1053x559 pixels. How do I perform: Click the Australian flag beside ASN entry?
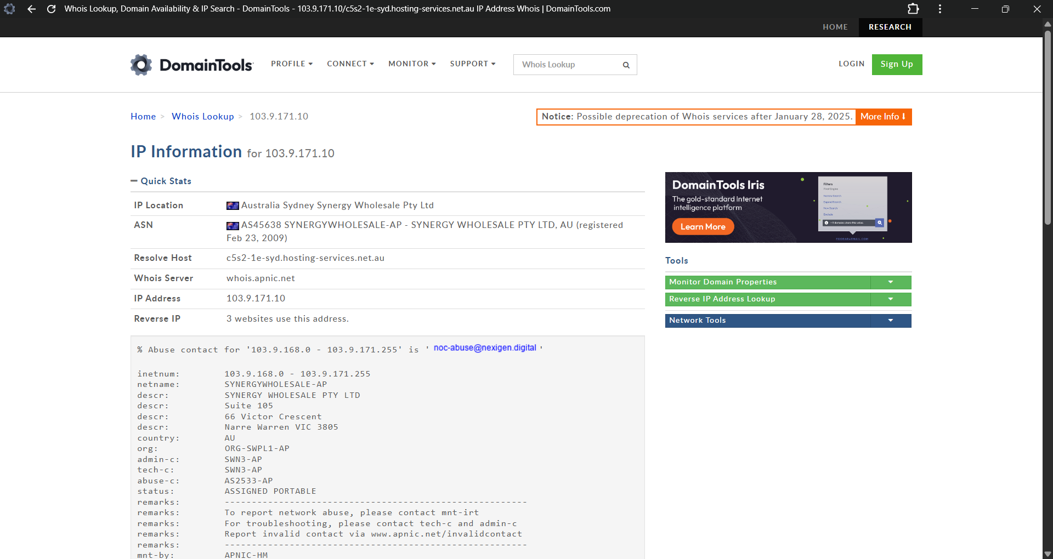[233, 225]
